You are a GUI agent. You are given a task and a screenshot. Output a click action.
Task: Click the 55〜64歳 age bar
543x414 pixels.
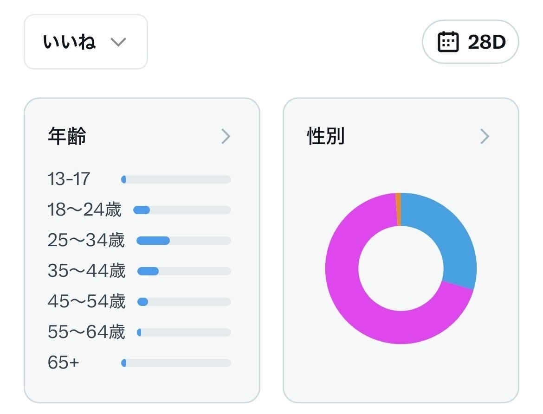coord(184,332)
